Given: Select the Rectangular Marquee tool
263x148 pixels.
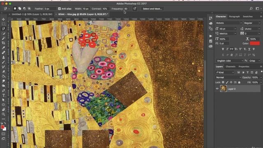Looking at the screenshot, I should pos(3,24).
